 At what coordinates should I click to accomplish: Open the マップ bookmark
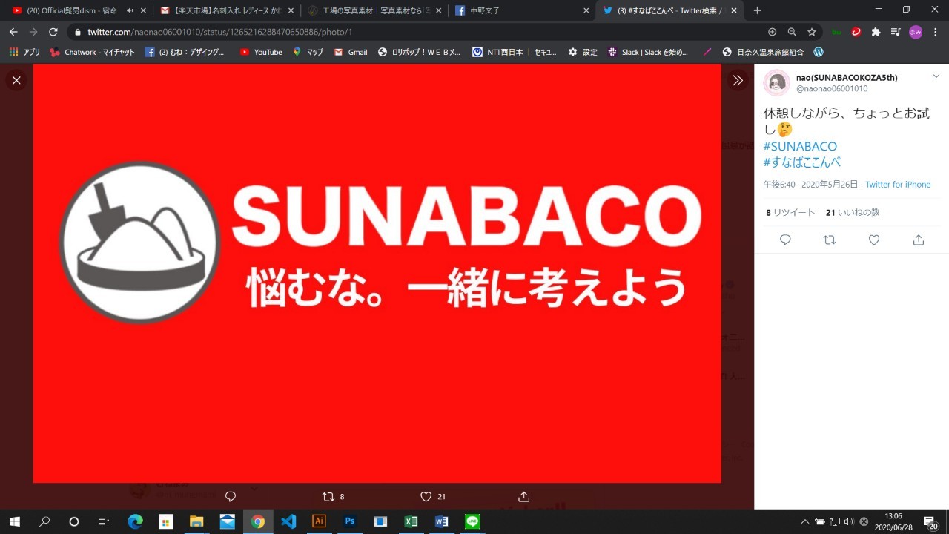308,52
